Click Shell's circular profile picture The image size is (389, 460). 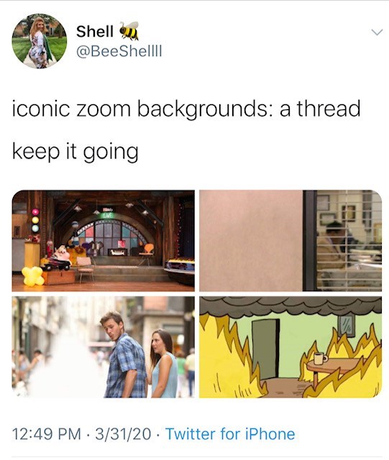click(x=40, y=41)
